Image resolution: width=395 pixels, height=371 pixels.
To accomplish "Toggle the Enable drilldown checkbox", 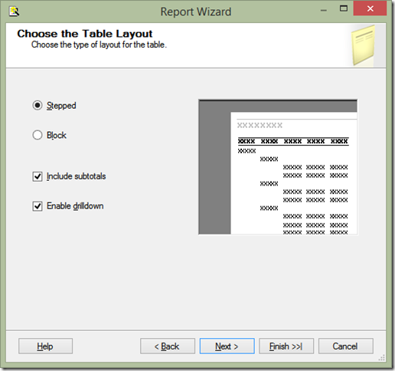I will point(38,206).
